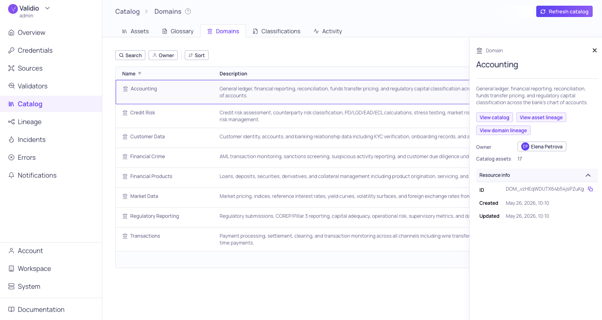Image resolution: width=602 pixels, height=320 pixels.
Task: Collapse the Resource info section
Action: point(588,175)
